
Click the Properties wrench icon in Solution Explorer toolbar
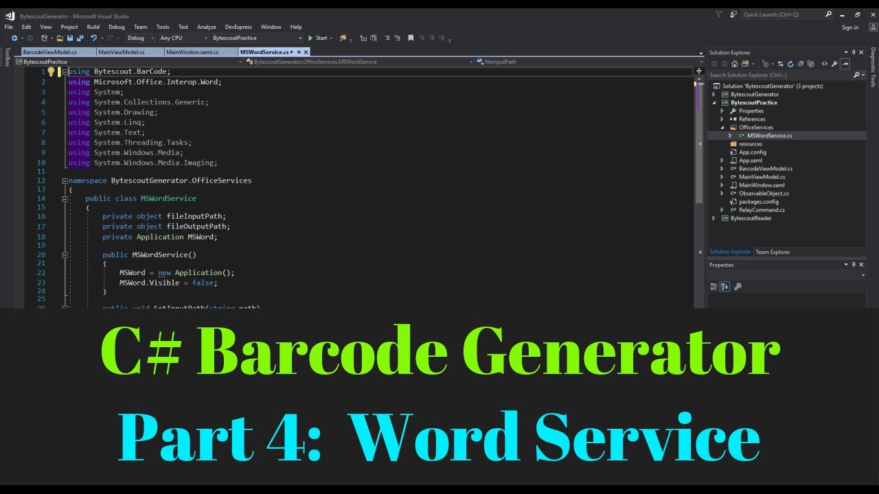coord(834,64)
